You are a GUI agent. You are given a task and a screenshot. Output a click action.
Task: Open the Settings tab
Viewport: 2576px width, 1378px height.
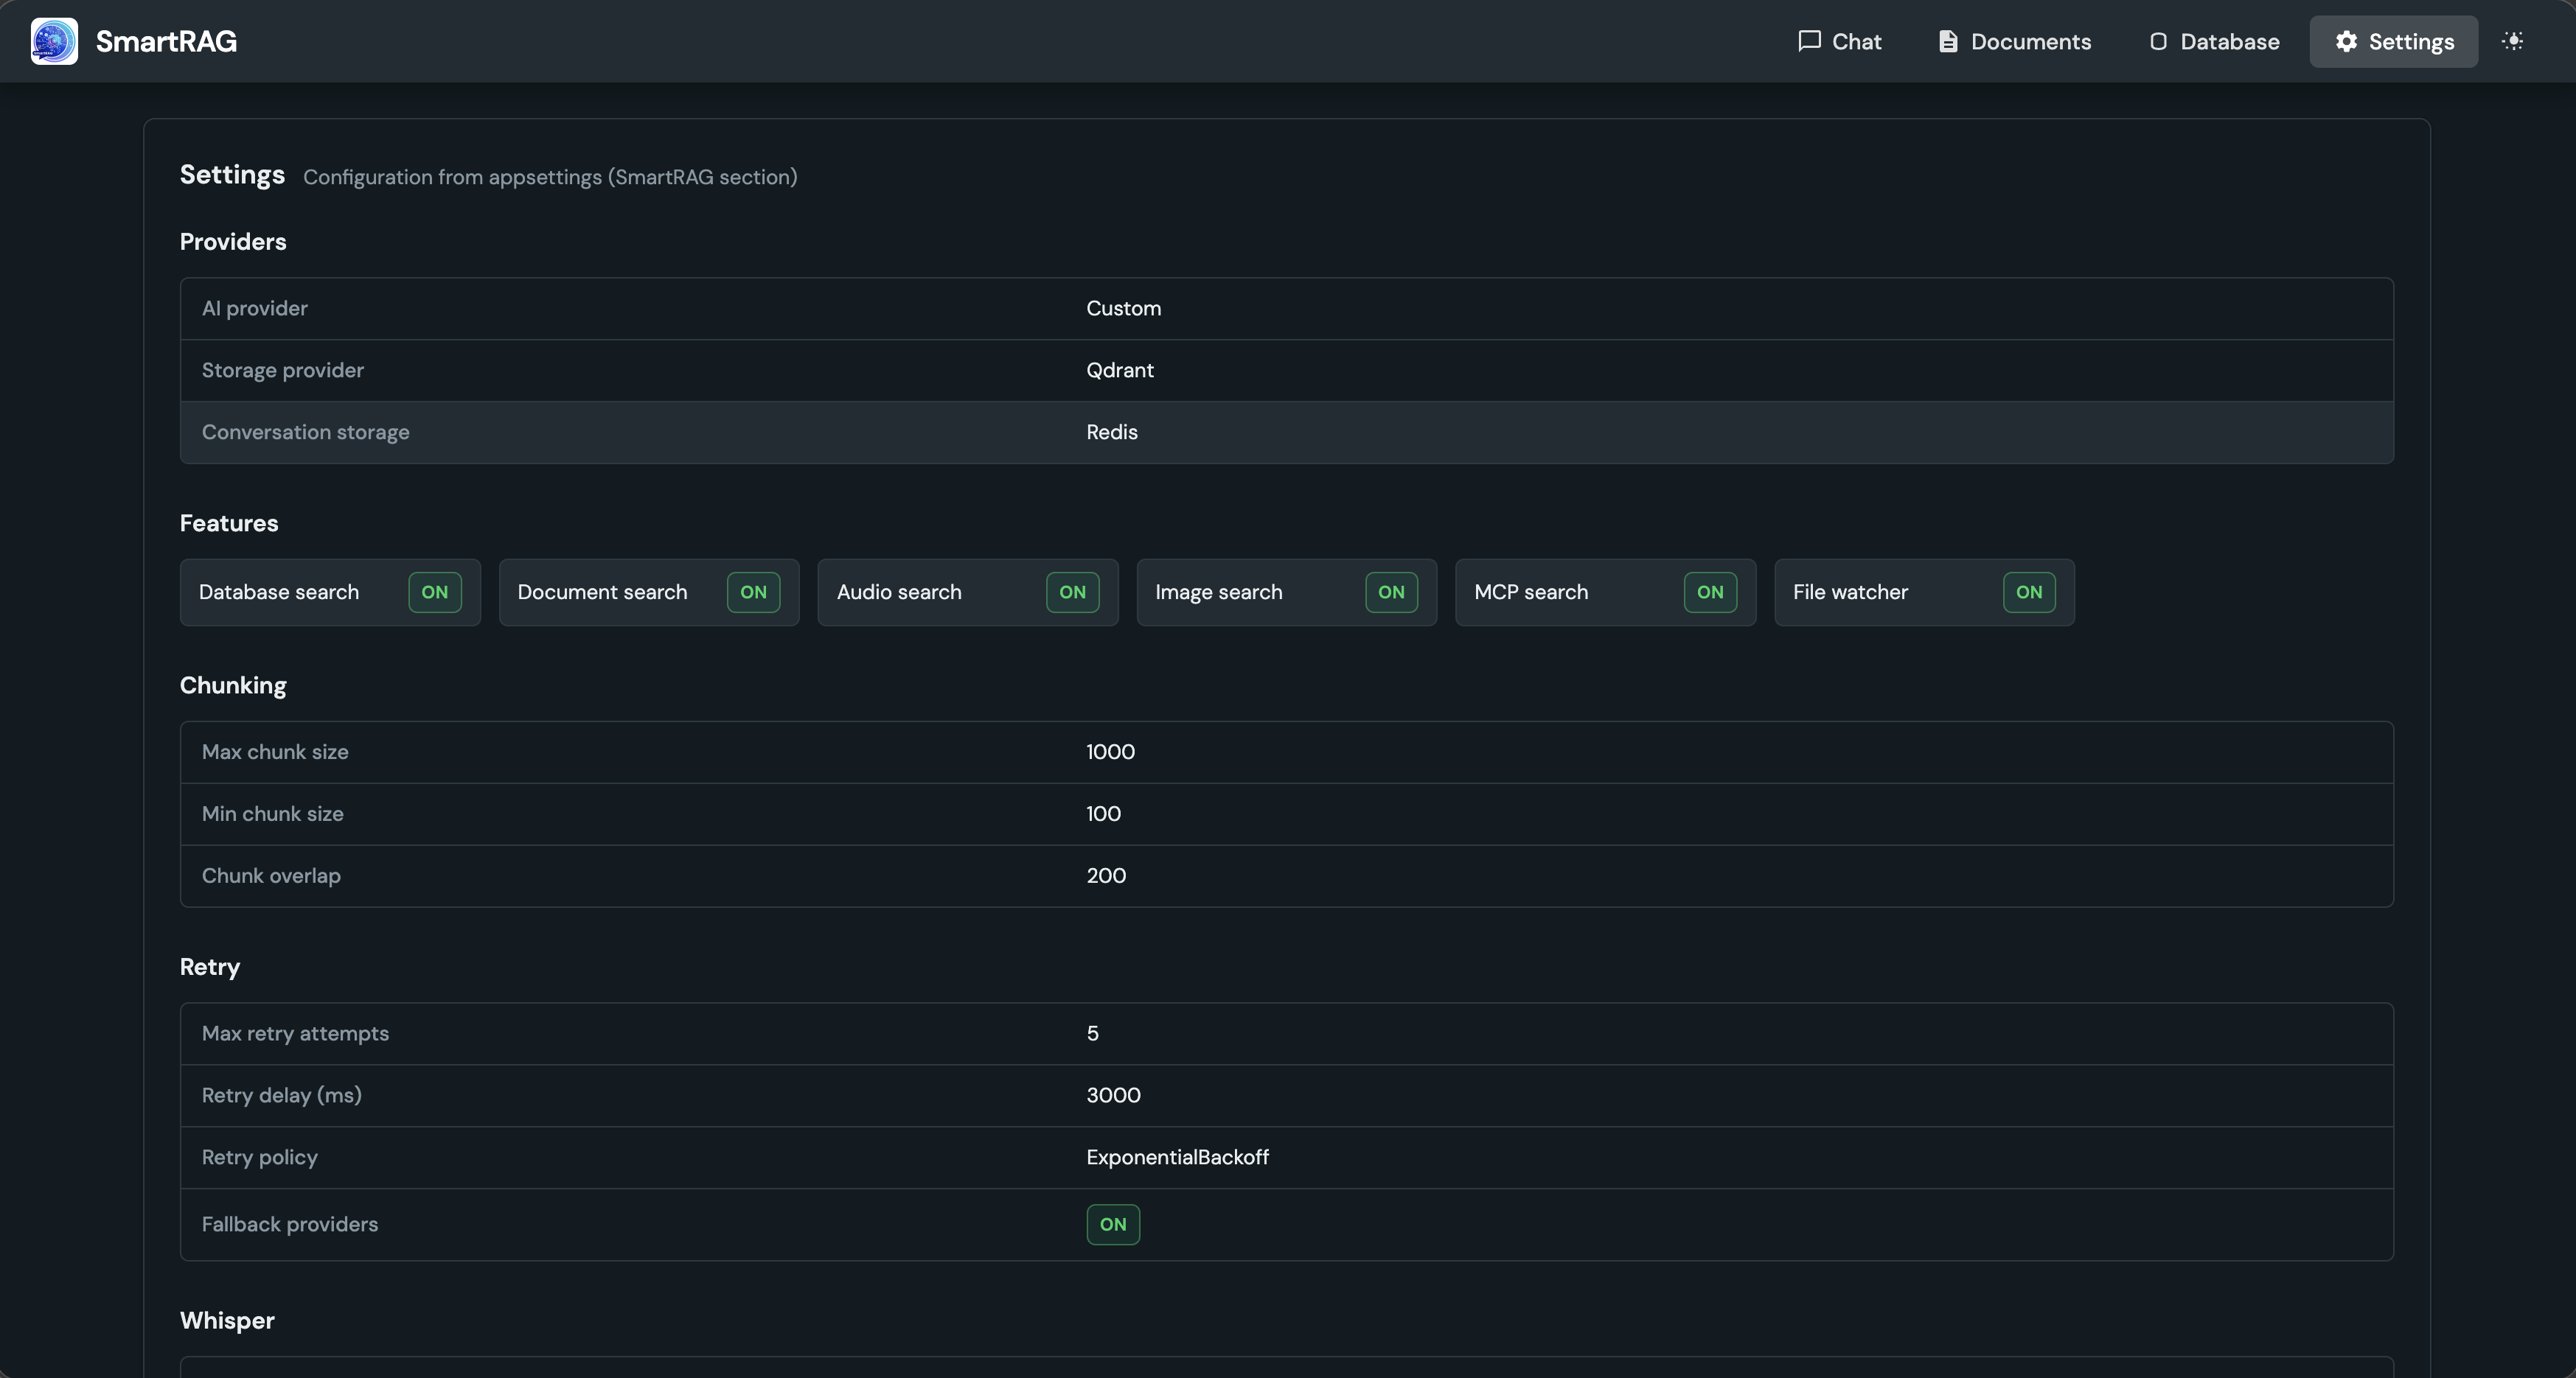click(x=2394, y=41)
